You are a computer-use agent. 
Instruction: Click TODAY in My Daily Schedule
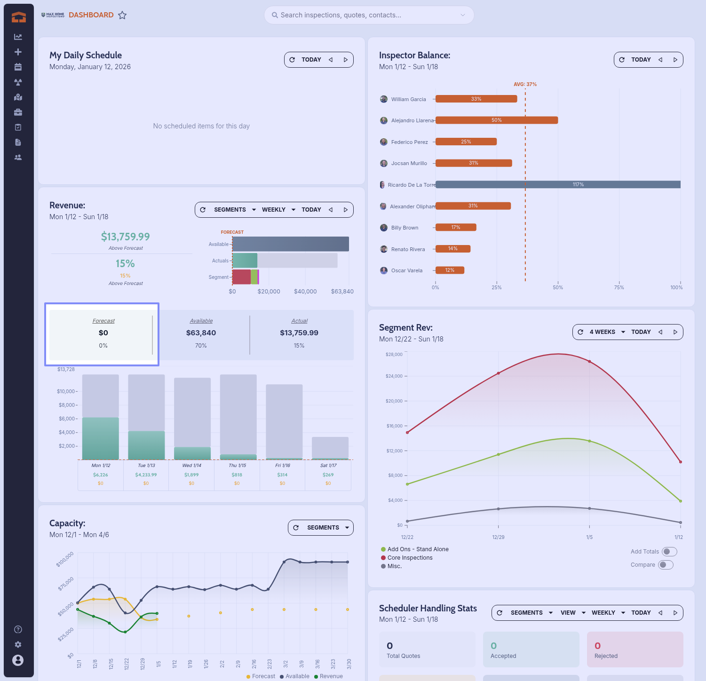pos(311,60)
